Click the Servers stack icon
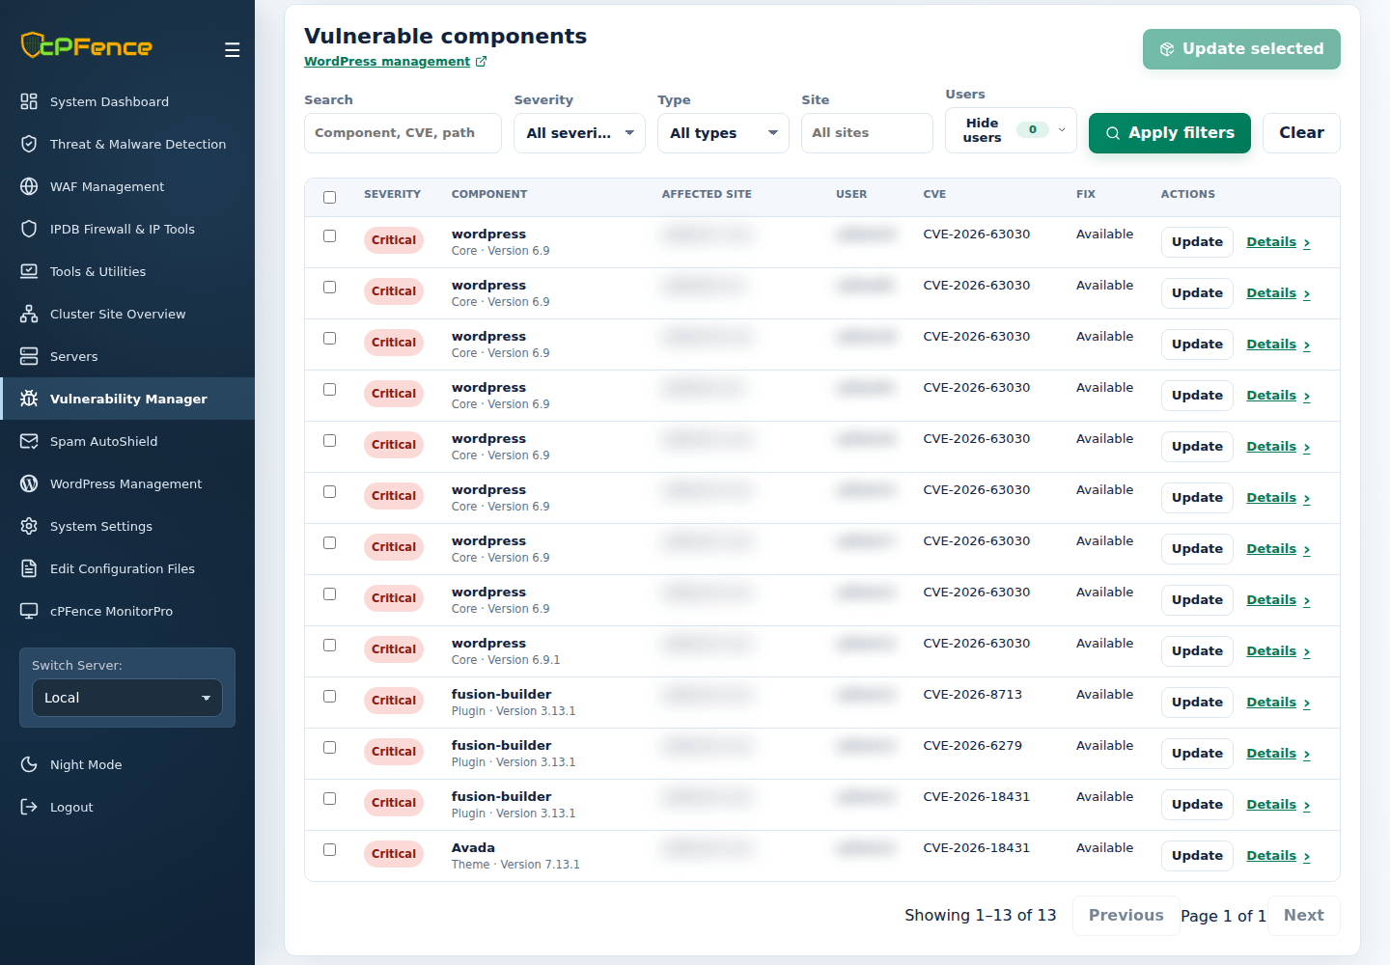The height and width of the screenshot is (965, 1390). (29, 356)
